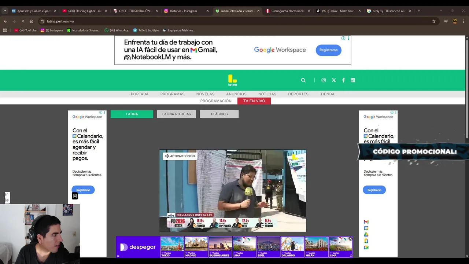Viewport: 469px width, 264px height.
Task: Click Registrarse in left sidebar ad
Action: point(83,190)
